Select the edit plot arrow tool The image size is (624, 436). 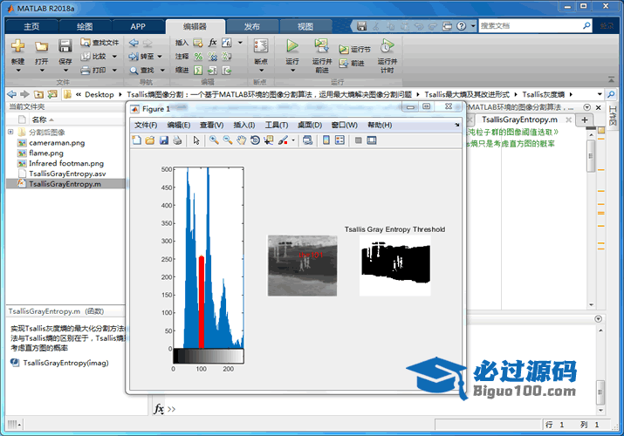pos(196,140)
